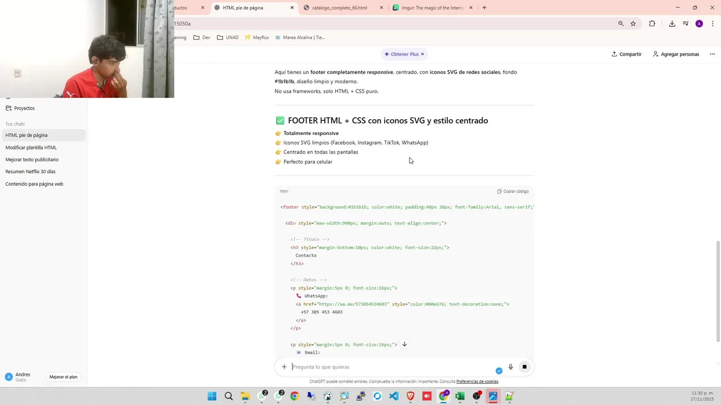Click the Copiar código button
Image resolution: width=721 pixels, height=405 pixels.
pyautogui.click(x=513, y=191)
